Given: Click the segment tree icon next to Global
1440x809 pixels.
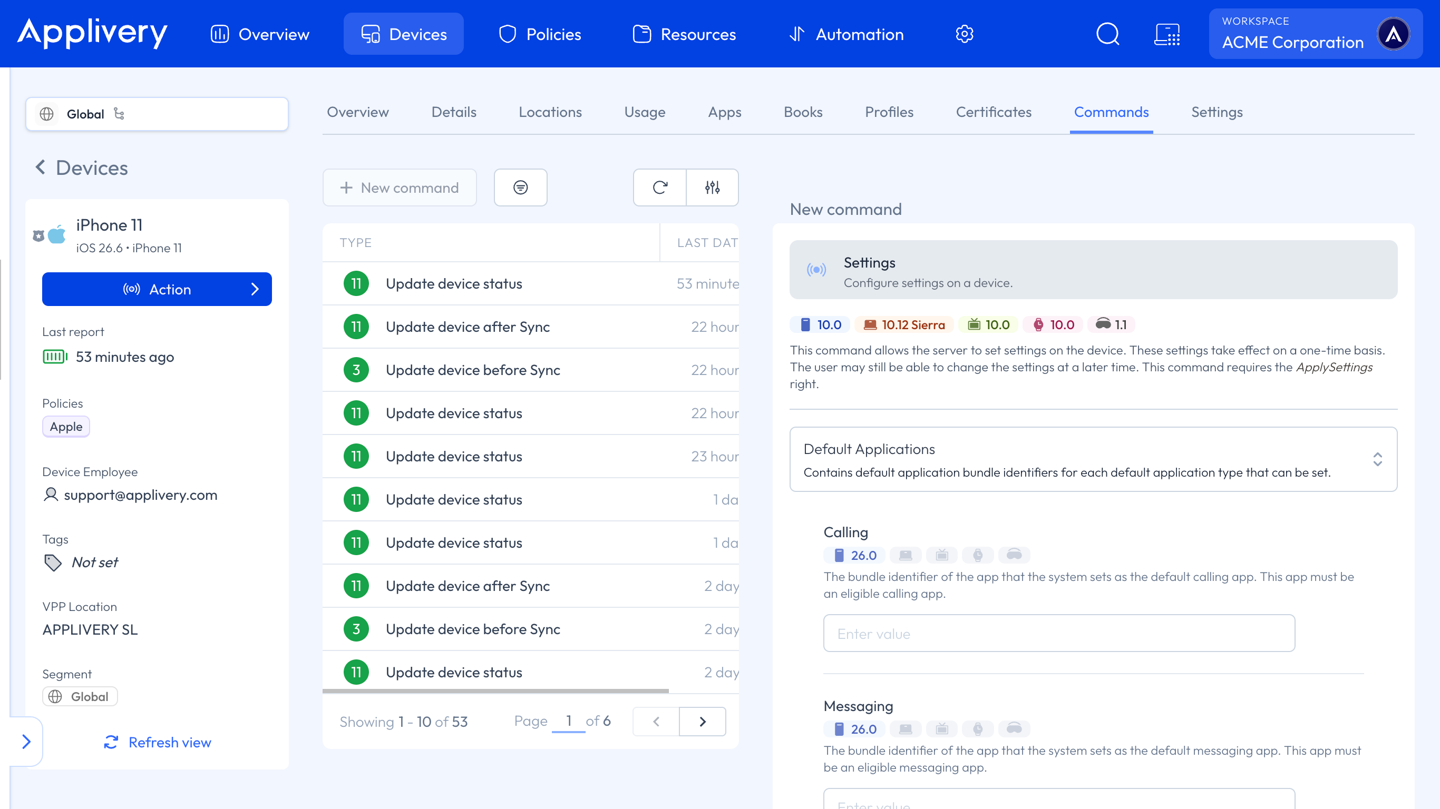Looking at the screenshot, I should click(119, 114).
